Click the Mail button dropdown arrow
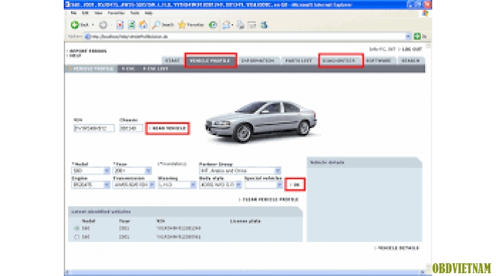496x276 pixels. [x=232, y=25]
